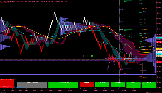Click the green HYPER Cloud status panel
The width and height of the screenshot is (162, 93).
tap(63, 85)
